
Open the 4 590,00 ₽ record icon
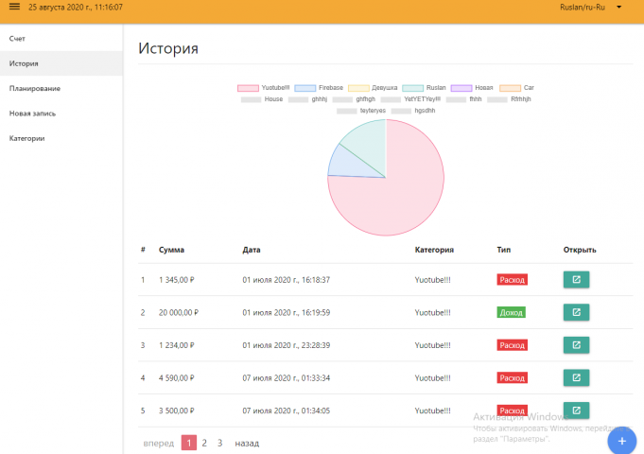[x=576, y=377]
